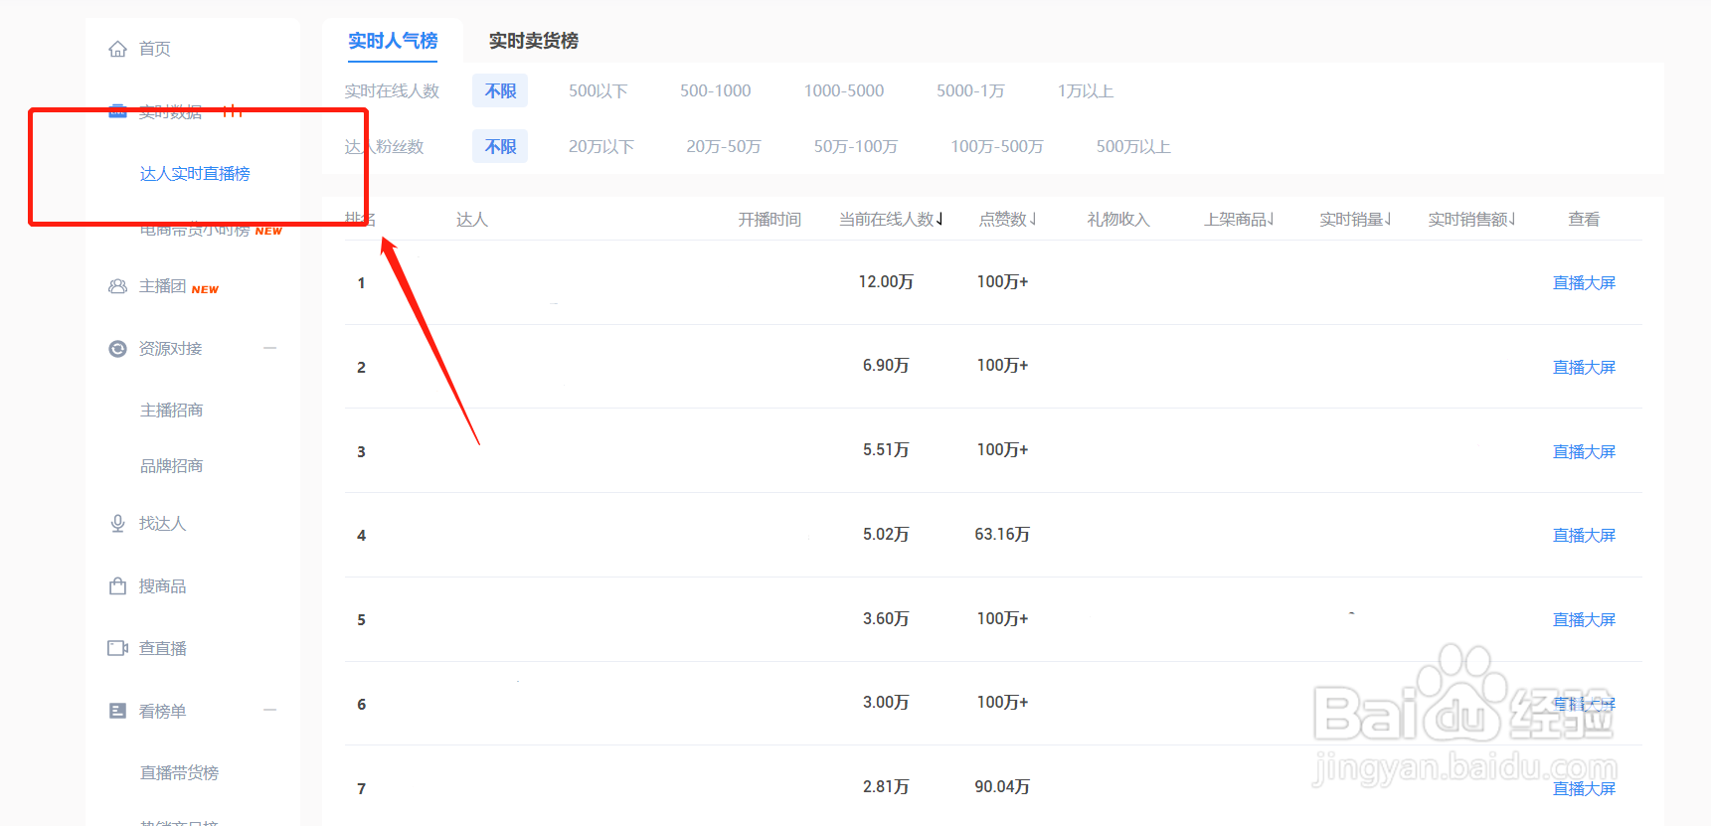Open 首页 in the sidebar

click(x=155, y=49)
